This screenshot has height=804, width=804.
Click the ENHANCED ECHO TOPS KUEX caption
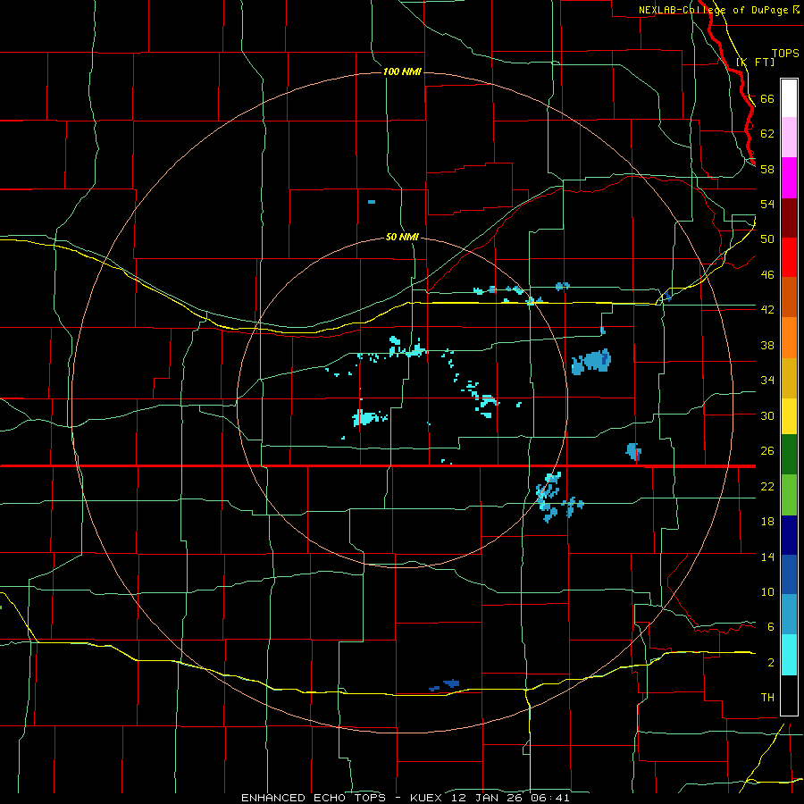(x=405, y=798)
